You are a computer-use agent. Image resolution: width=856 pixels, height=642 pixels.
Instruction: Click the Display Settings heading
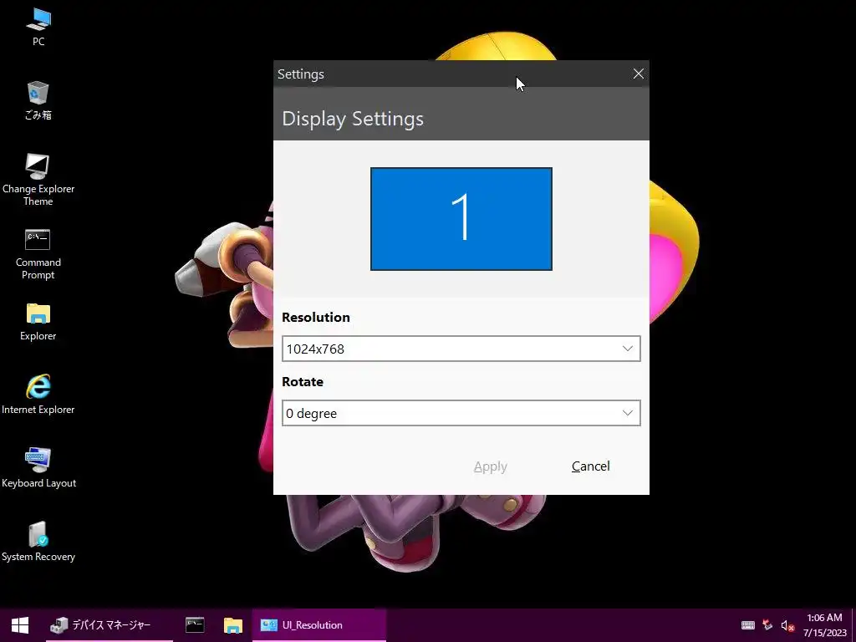coord(353,119)
